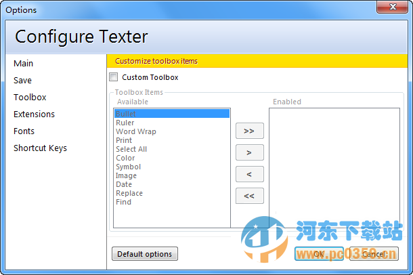Open the Shortcut Keys page
This screenshot has height=275, width=413.
point(40,148)
